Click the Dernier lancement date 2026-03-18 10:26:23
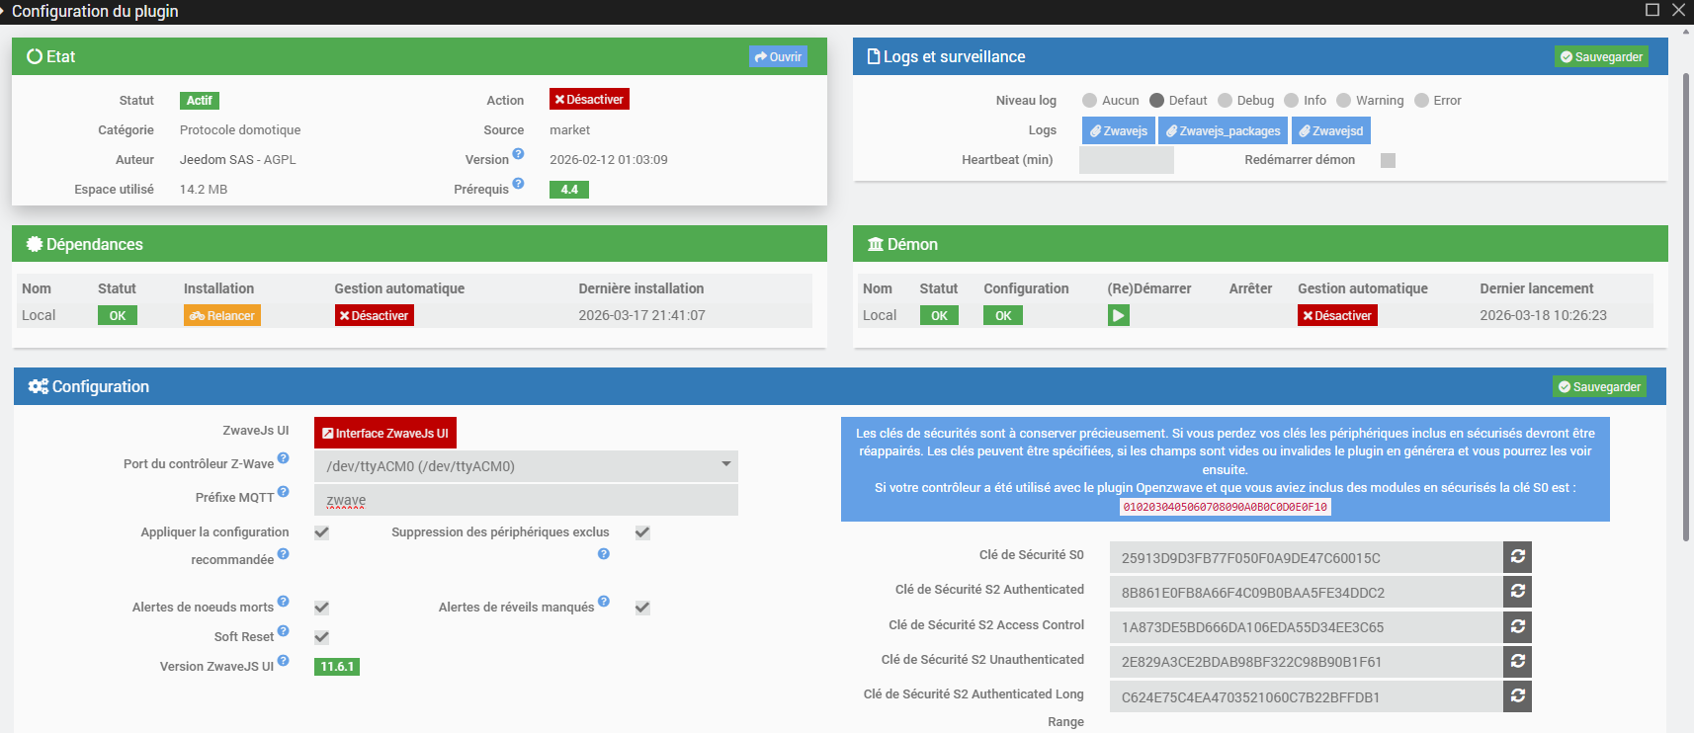1694x733 pixels. [x=1543, y=315]
